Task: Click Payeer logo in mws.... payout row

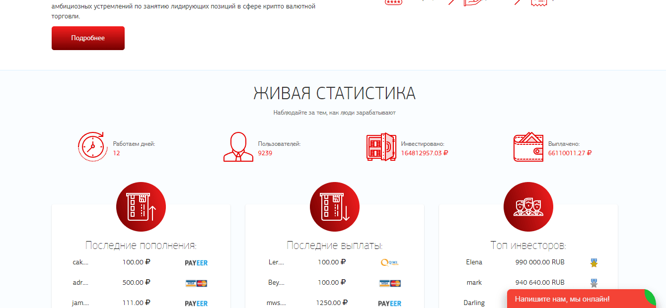Action: point(390,303)
